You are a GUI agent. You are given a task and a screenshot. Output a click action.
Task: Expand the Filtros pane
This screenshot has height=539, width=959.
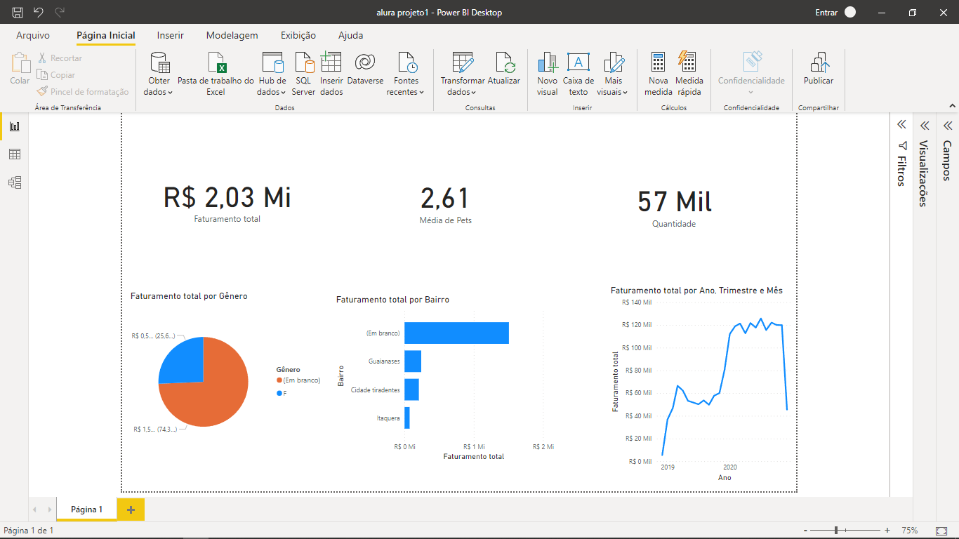point(901,125)
